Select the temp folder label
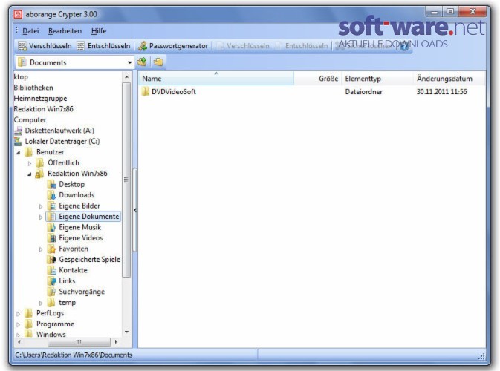Screen dimensions: 500x371 point(68,303)
